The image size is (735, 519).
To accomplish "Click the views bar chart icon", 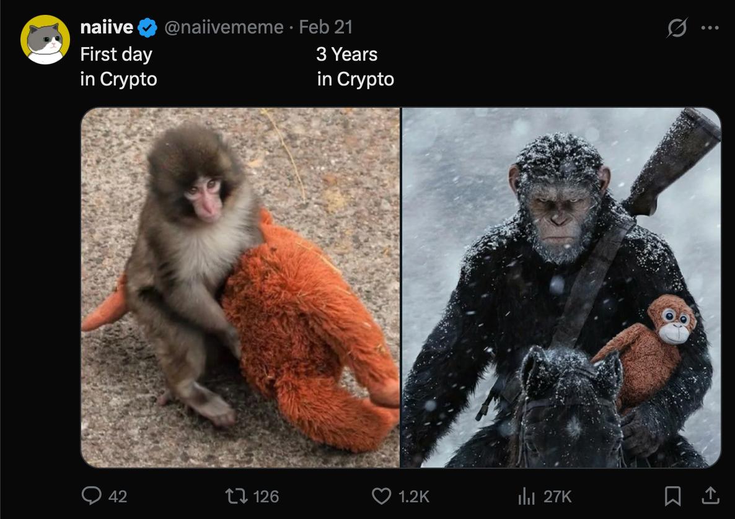I will coord(526,495).
